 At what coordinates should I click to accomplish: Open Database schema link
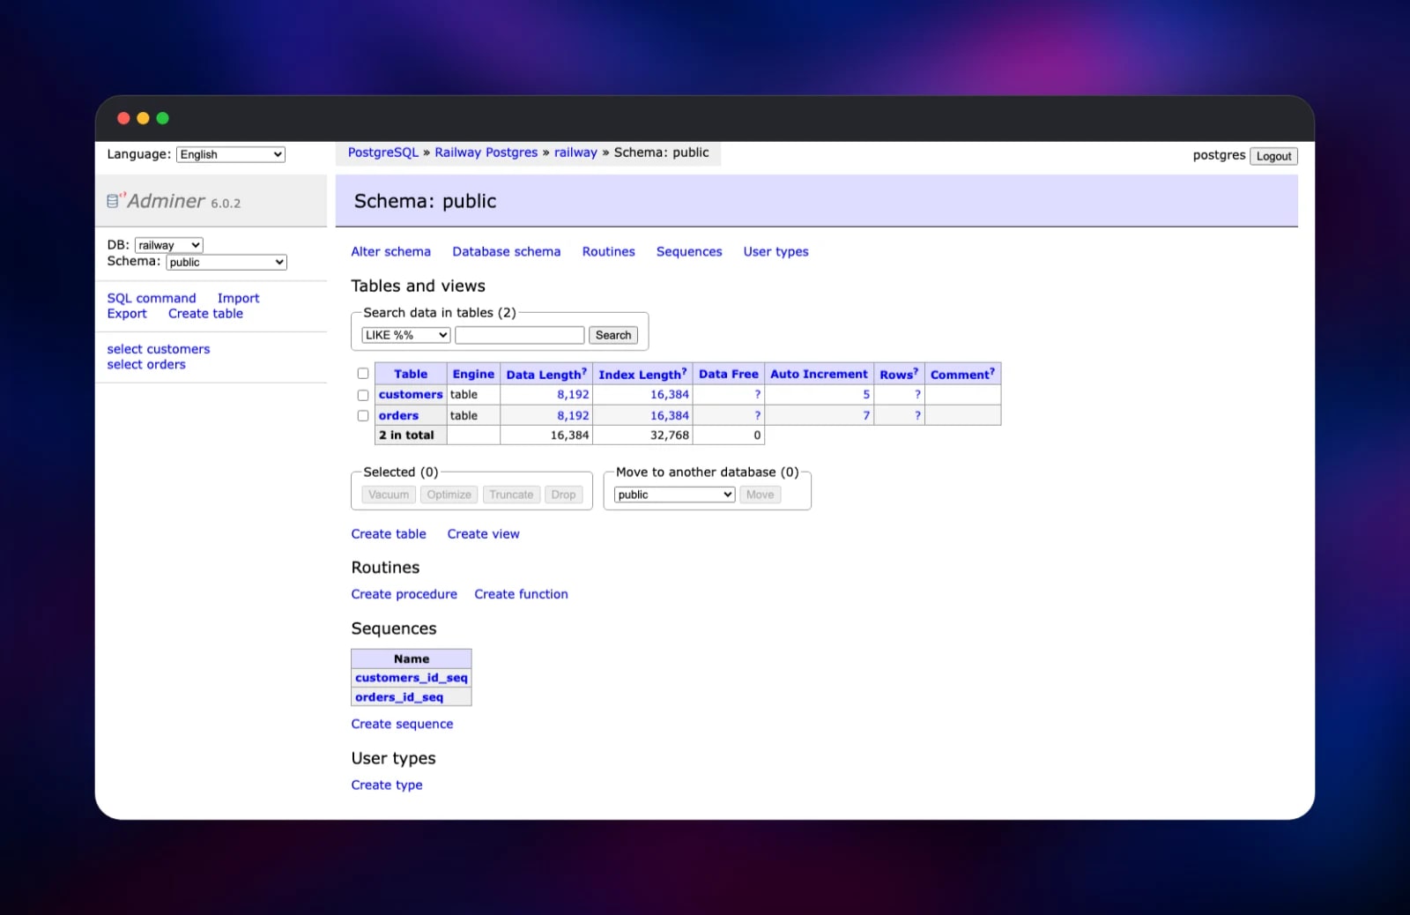[507, 251]
